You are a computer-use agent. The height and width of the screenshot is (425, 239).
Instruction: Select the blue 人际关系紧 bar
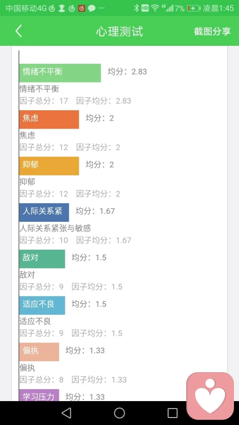[44, 212]
